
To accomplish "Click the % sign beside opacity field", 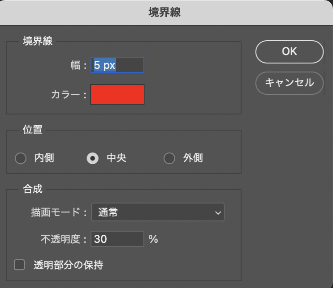I will point(153,239).
